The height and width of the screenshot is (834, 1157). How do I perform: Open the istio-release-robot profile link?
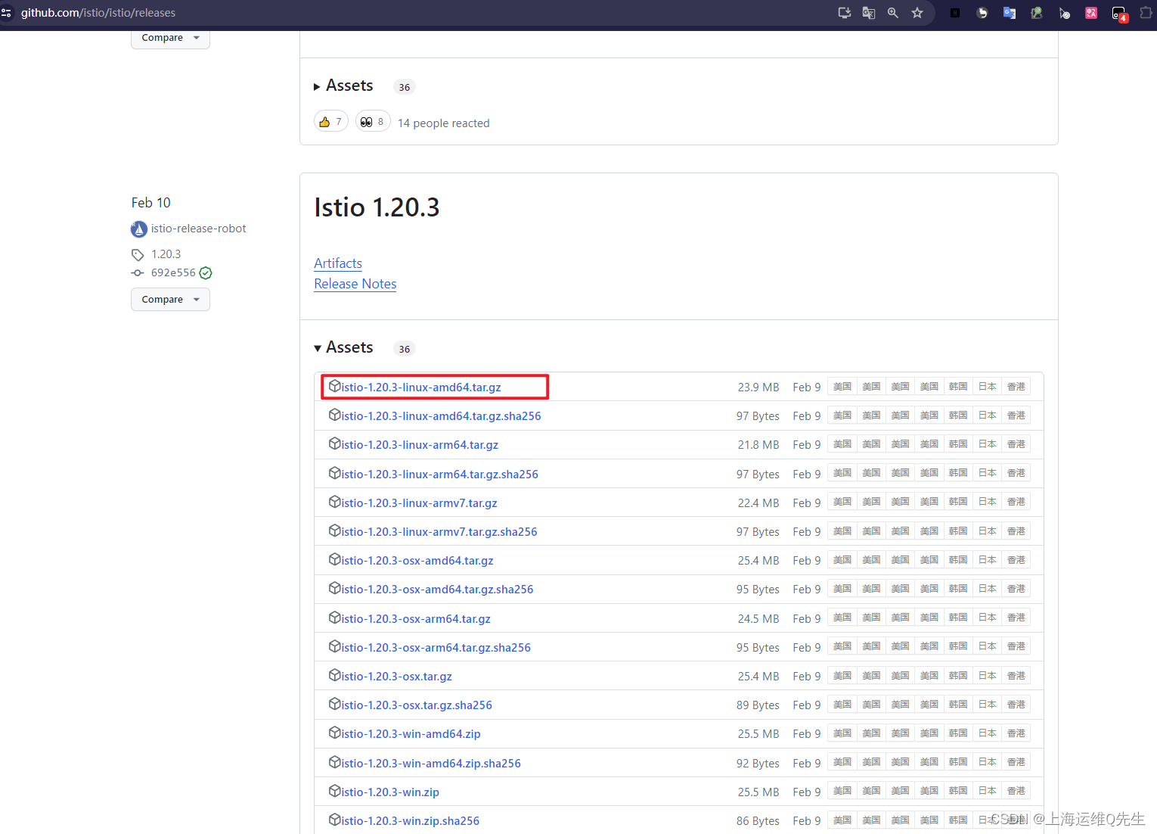(x=199, y=229)
